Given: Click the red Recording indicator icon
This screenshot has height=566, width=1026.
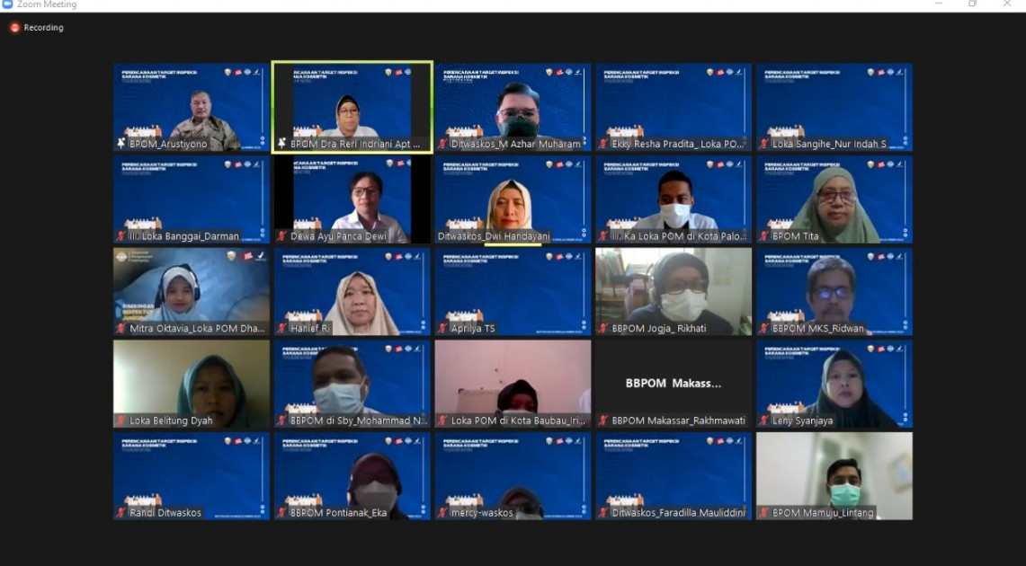Looking at the screenshot, I should (x=14, y=28).
